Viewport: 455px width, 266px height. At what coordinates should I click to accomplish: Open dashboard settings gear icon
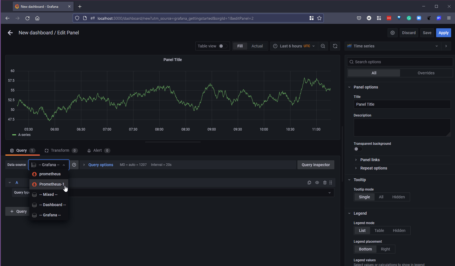coord(392,33)
